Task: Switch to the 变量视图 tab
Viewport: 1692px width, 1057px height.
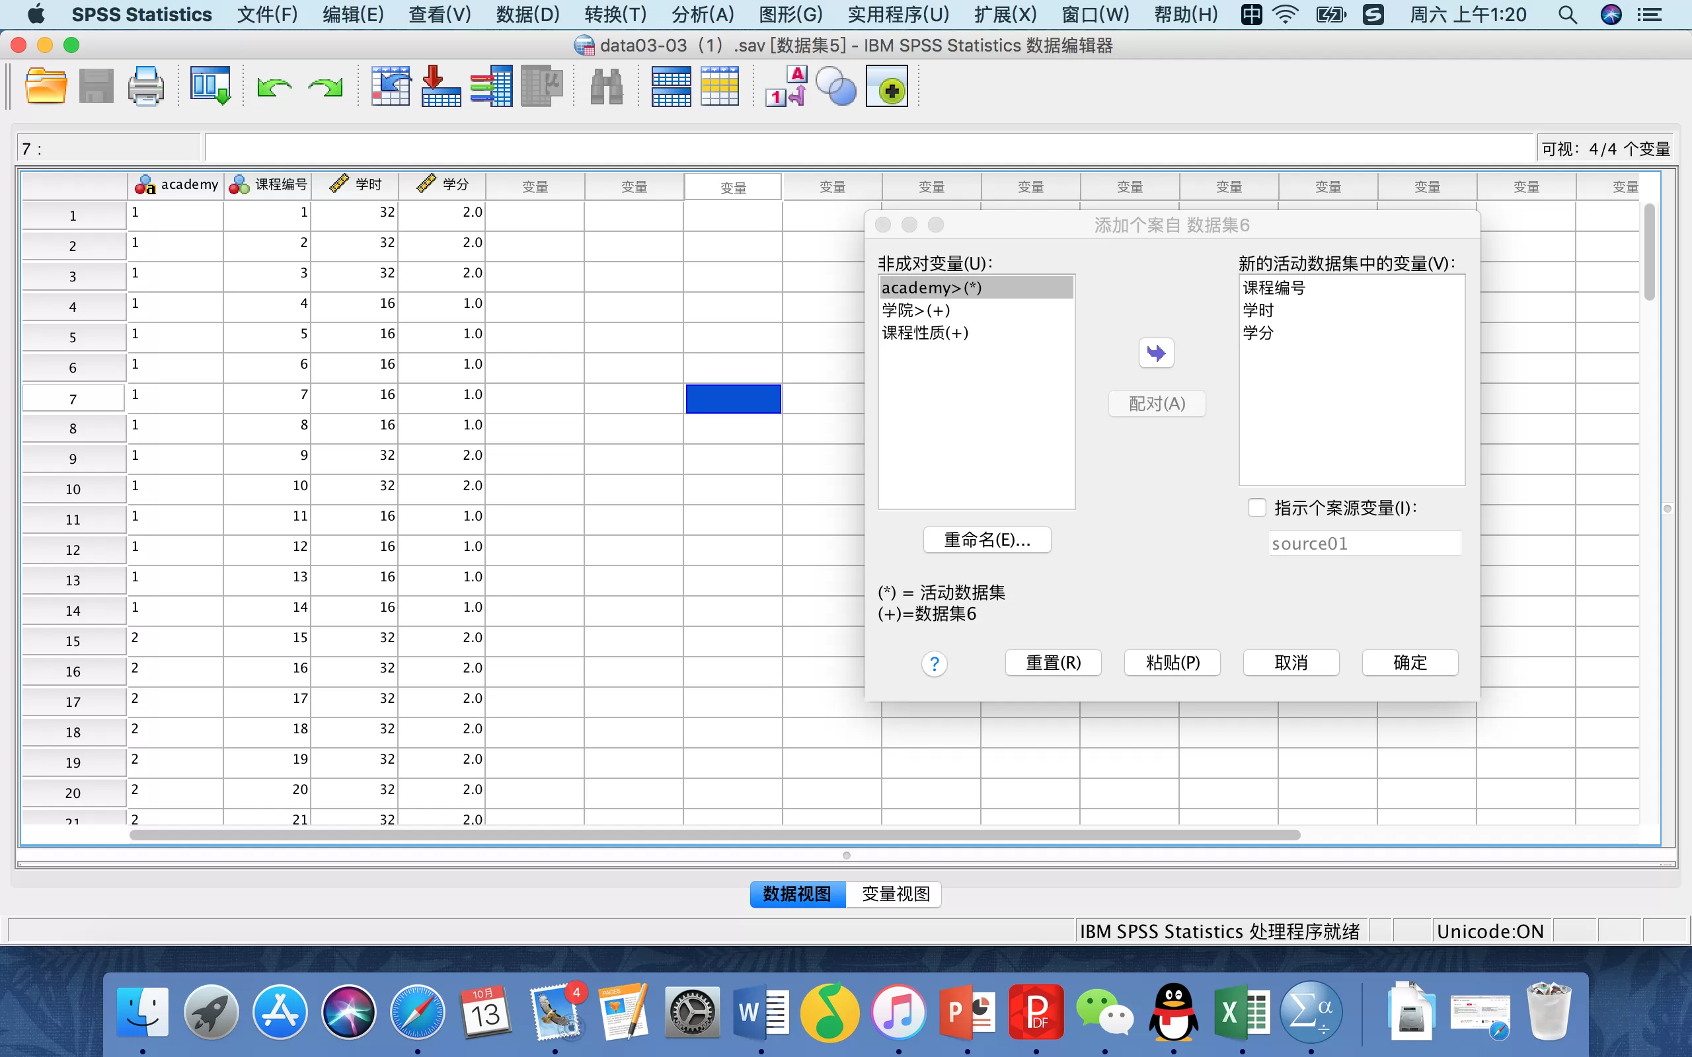Action: (x=894, y=894)
